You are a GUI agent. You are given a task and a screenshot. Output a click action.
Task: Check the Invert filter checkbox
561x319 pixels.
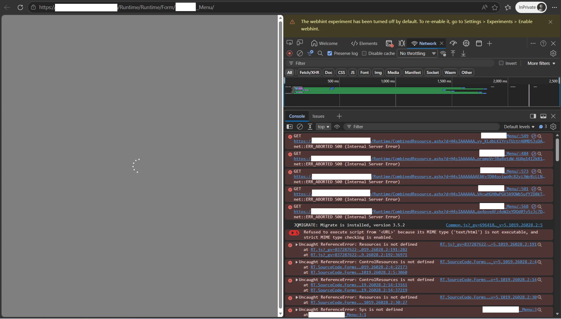[x=501, y=63]
